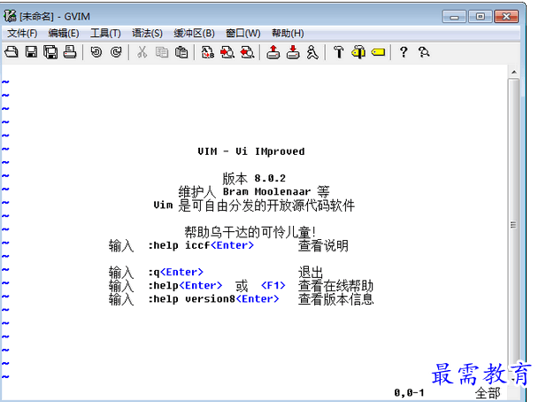Click the '<F1>' key hint text
This screenshot has height=402, width=539.
tap(273, 286)
